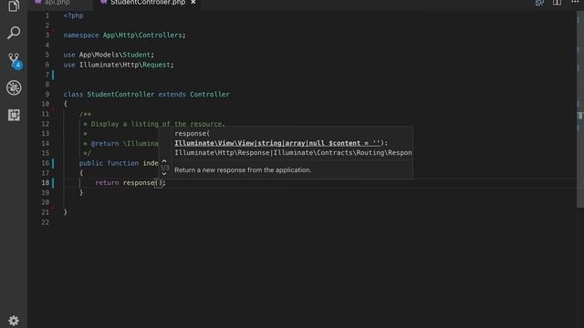This screenshot has width=584, height=328.
Task: Open Source Control with 4 changes
Action: pos(15,60)
